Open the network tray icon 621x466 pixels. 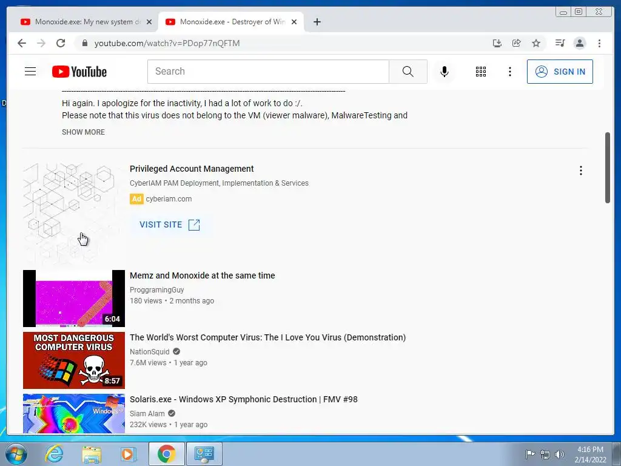point(545,454)
